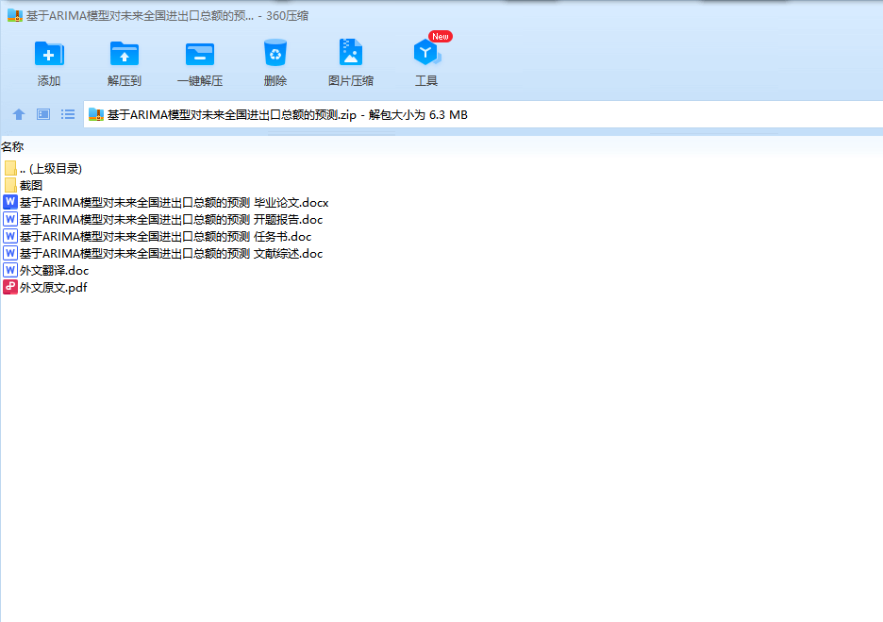Switch to the icon view mode button
Image resolution: width=883 pixels, height=622 pixels.
pos(43,114)
